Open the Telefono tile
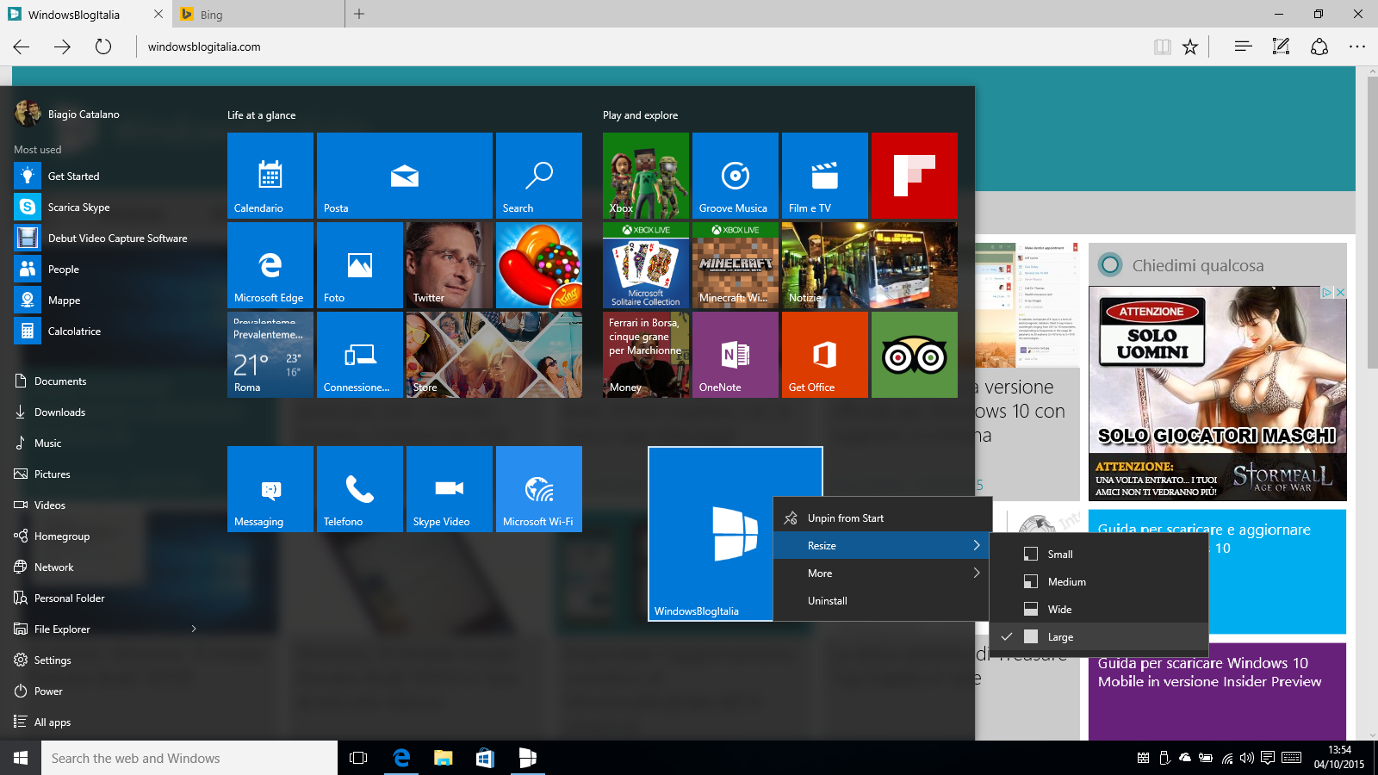Screen dimensions: 1378x775 (x=360, y=489)
